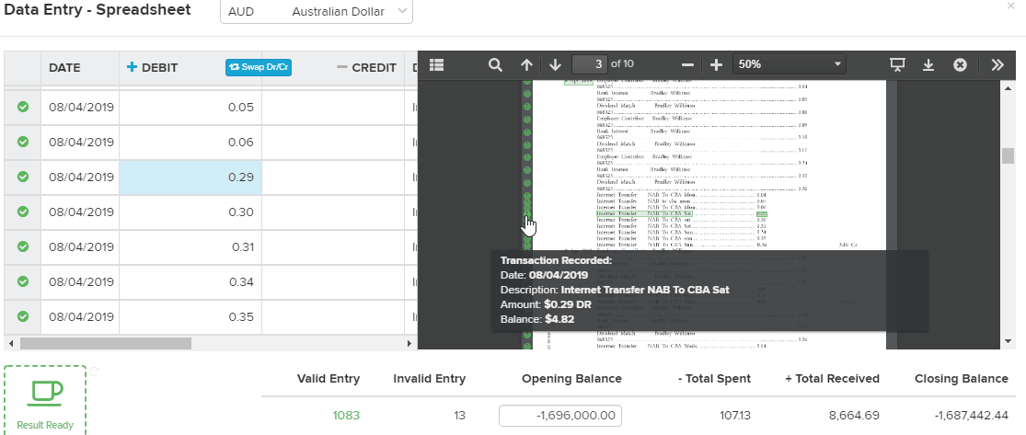The image size is (1026, 435).
Task: Click the Swap Dr/Cr button
Action: [259, 67]
